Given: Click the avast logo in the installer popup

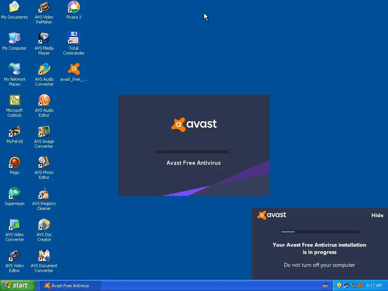Looking at the screenshot, I should click(x=272, y=215).
